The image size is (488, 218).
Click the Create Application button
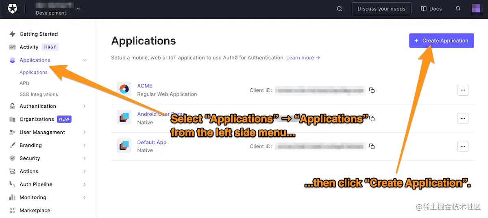point(442,41)
